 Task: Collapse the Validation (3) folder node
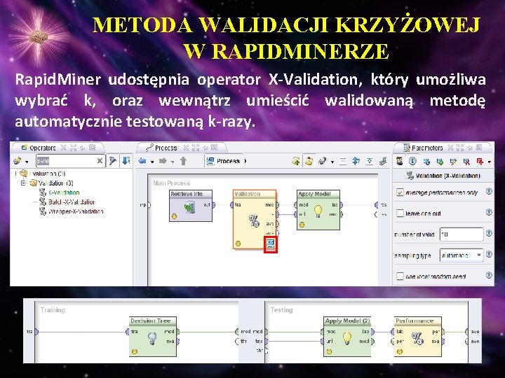[x=23, y=183]
